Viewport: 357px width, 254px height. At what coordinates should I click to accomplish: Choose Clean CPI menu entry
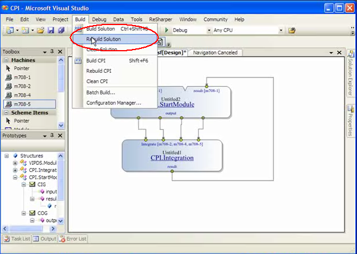click(x=115, y=81)
